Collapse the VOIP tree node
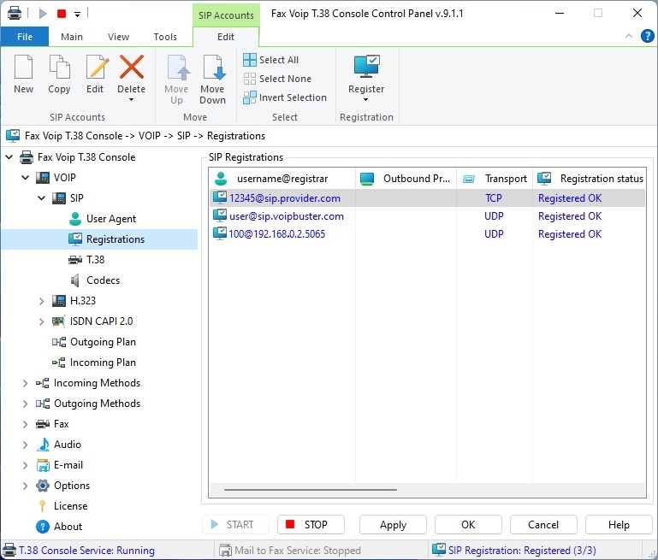658x560 pixels. click(25, 178)
